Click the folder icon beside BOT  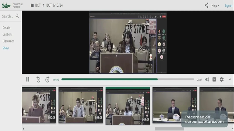point(32,5)
